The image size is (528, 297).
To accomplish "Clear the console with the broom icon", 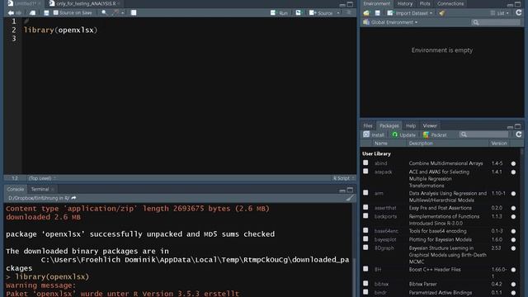I will [350, 198].
